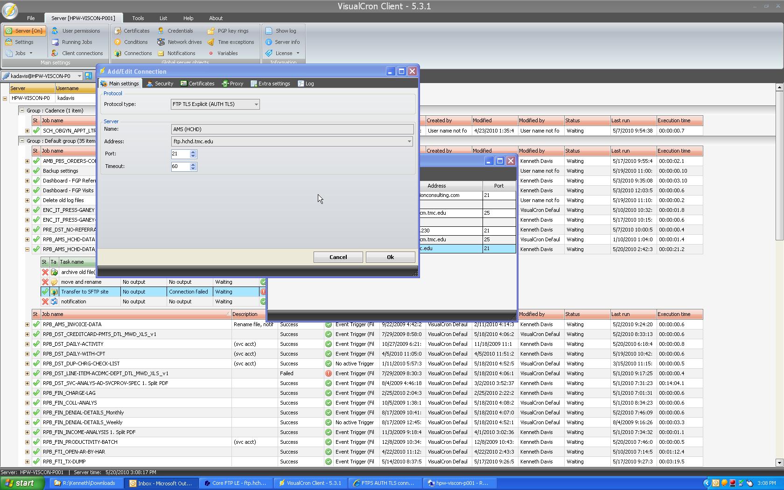784x490 pixels.
Task: Expand the RPB_AMS_INVOICE-DATA job
Action: [27, 324]
